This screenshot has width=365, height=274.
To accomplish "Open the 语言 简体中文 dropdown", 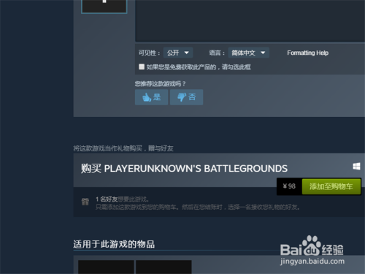I will tap(248, 53).
